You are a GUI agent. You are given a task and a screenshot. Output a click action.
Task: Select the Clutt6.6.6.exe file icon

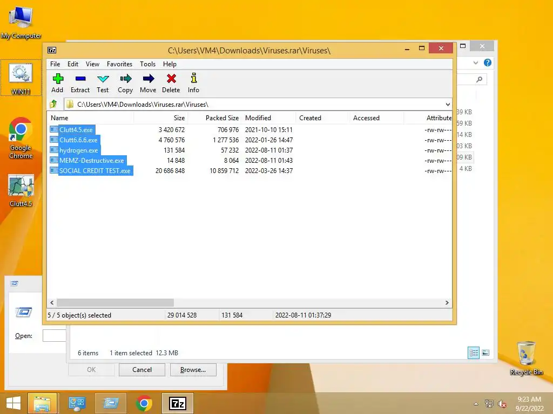click(x=53, y=140)
